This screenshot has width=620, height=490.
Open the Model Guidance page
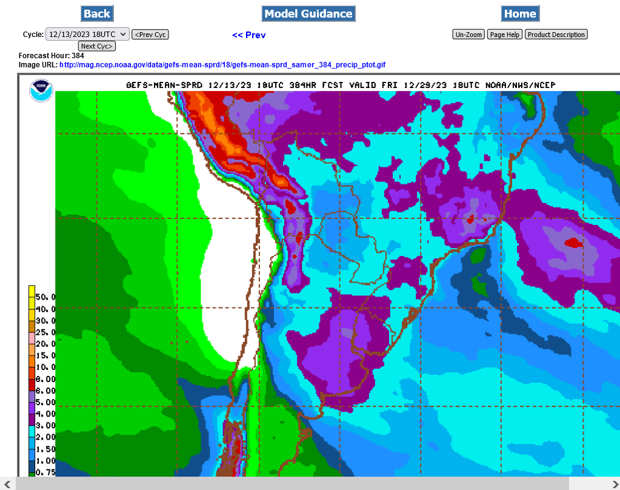tap(308, 13)
